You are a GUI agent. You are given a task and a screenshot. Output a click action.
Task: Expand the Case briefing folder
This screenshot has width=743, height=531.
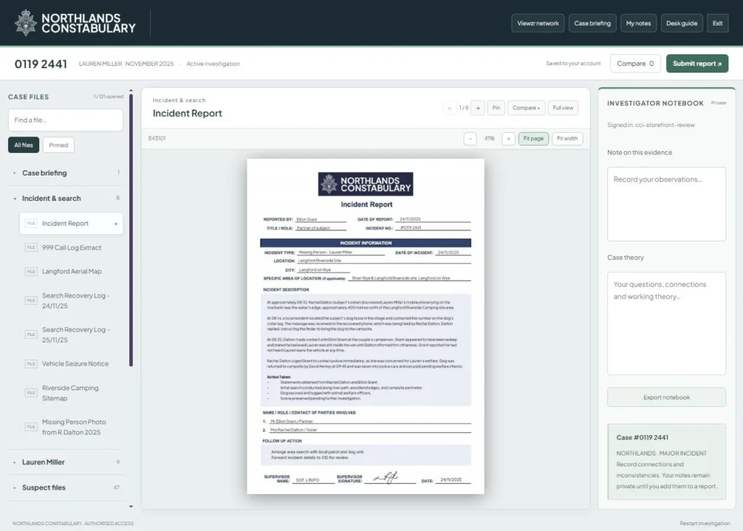point(65,173)
